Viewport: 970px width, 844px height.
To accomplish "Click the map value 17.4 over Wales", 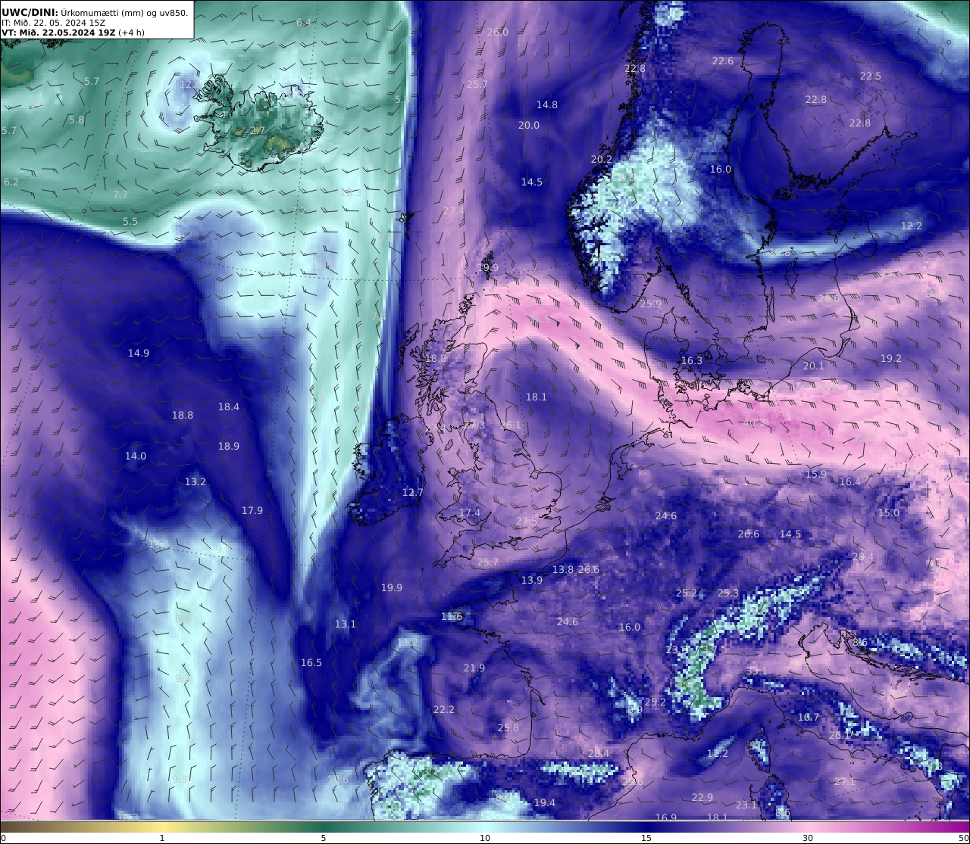I will tap(470, 512).
